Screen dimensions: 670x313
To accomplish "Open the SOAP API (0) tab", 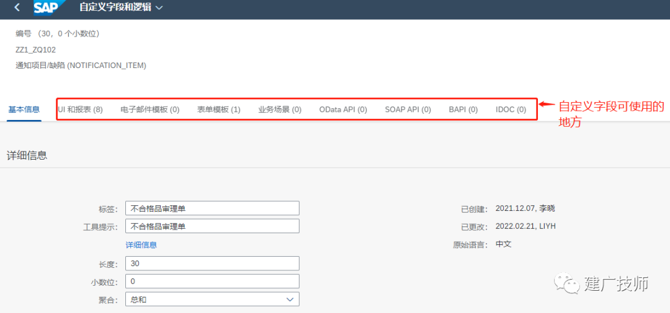I will point(408,109).
